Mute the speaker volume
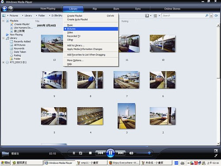This screenshot has width=221, height=166. tap(131, 153)
